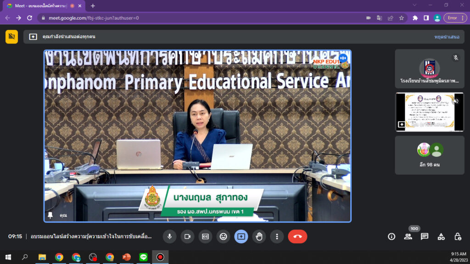470x264 pixels.
Task: Open more options three-dot menu
Action: tap(277, 236)
